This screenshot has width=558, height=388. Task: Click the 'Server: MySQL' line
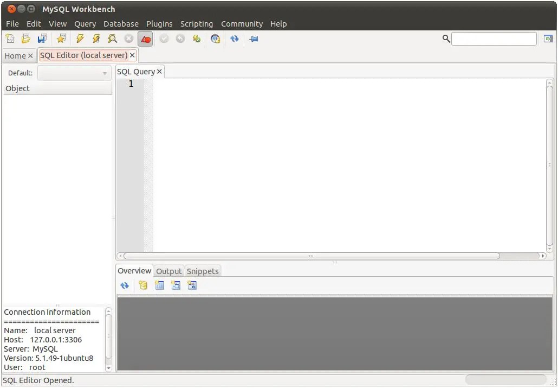coord(30,349)
